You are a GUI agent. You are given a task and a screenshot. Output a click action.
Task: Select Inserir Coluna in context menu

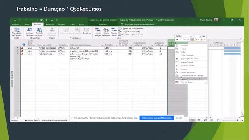pos(191,62)
